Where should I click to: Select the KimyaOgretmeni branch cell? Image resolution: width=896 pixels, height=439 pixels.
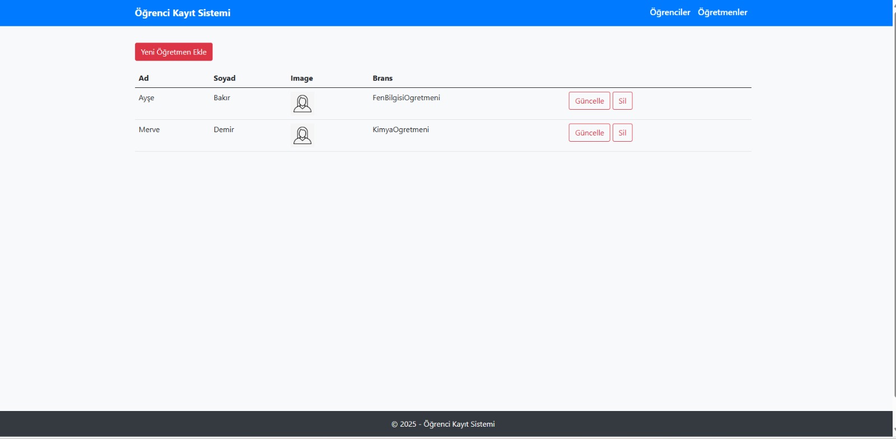click(400, 130)
